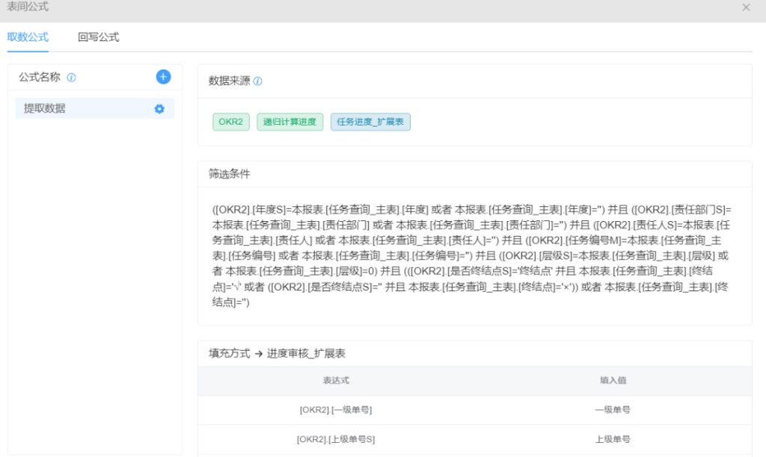
Task: Select the 一级单号 fill value cell
Action: [613, 410]
